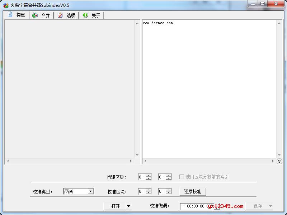Click the second 构建区块 number field
Screen dimensions: 287x215
[x=162, y=177]
